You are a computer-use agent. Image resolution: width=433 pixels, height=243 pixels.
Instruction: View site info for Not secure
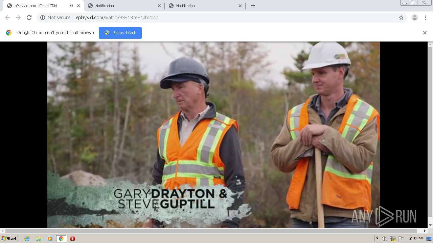pyautogui.click(x=55, y=18)
